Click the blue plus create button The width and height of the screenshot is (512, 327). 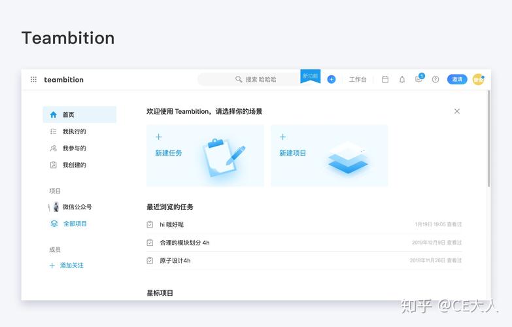[x=332, y=79]
